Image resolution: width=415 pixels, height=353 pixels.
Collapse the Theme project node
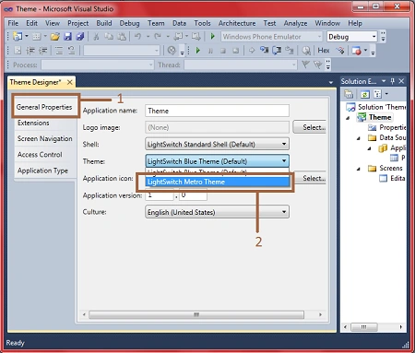(x=348, y=118)
